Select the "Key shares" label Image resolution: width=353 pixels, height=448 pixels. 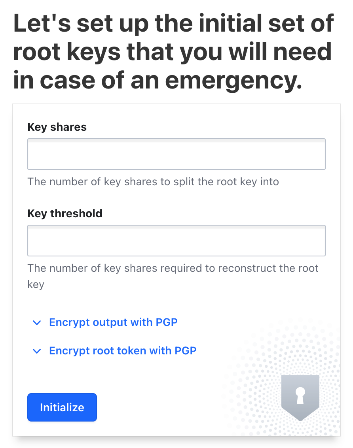tap(57, 127)
